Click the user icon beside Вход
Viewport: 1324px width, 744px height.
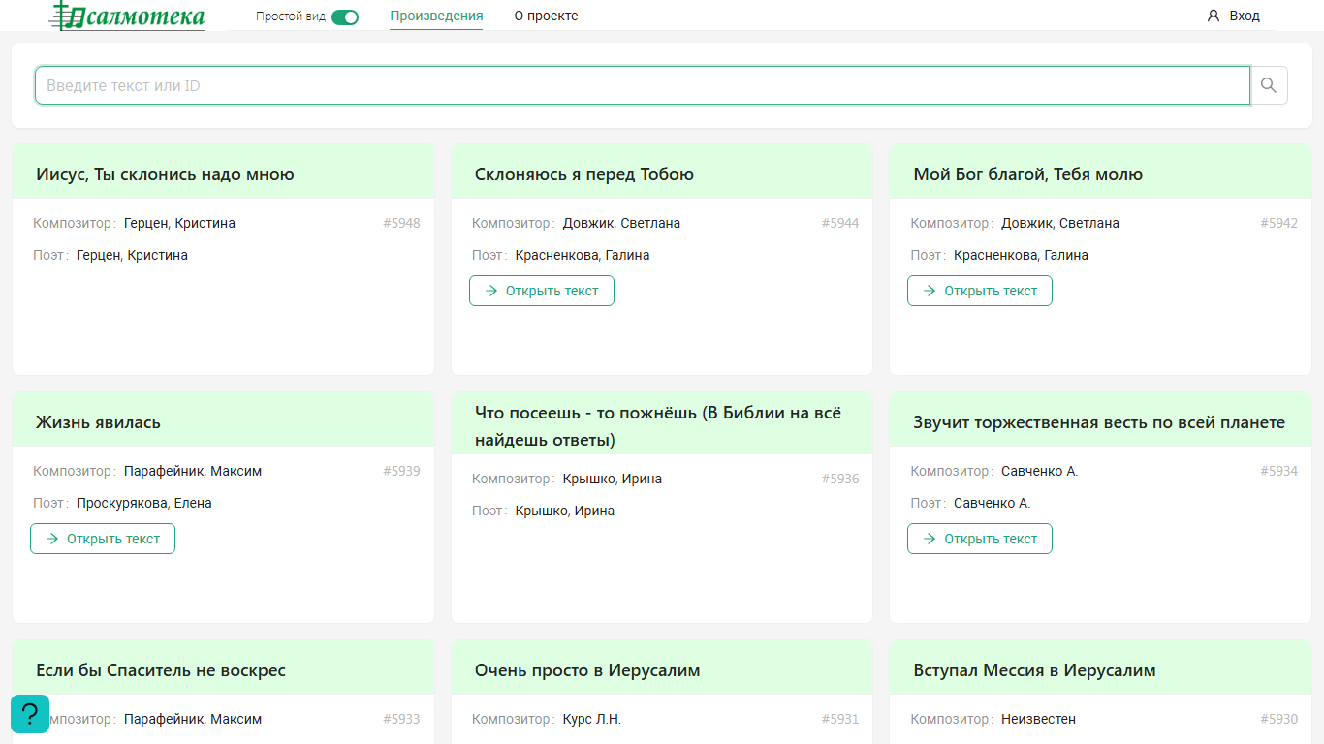tap(1213, 15)
